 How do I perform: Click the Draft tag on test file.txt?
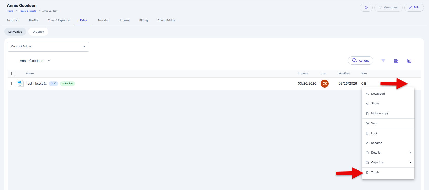pos(53,84)
